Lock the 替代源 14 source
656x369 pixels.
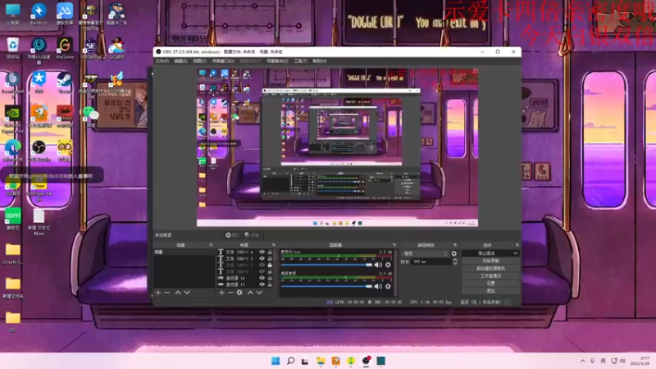[270, 278]
